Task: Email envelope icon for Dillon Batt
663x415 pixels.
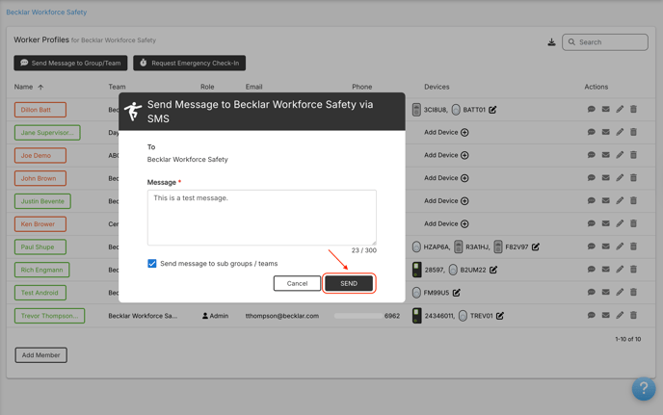Action: pos(605,109)
